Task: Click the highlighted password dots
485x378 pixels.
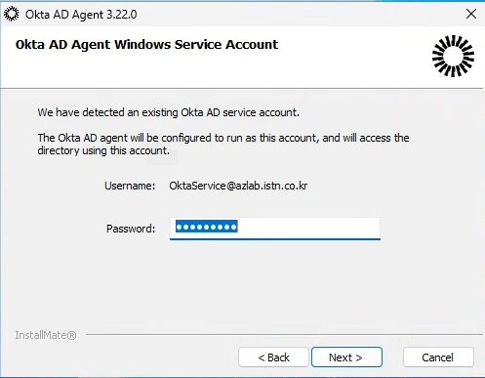Action: [207, 227]
